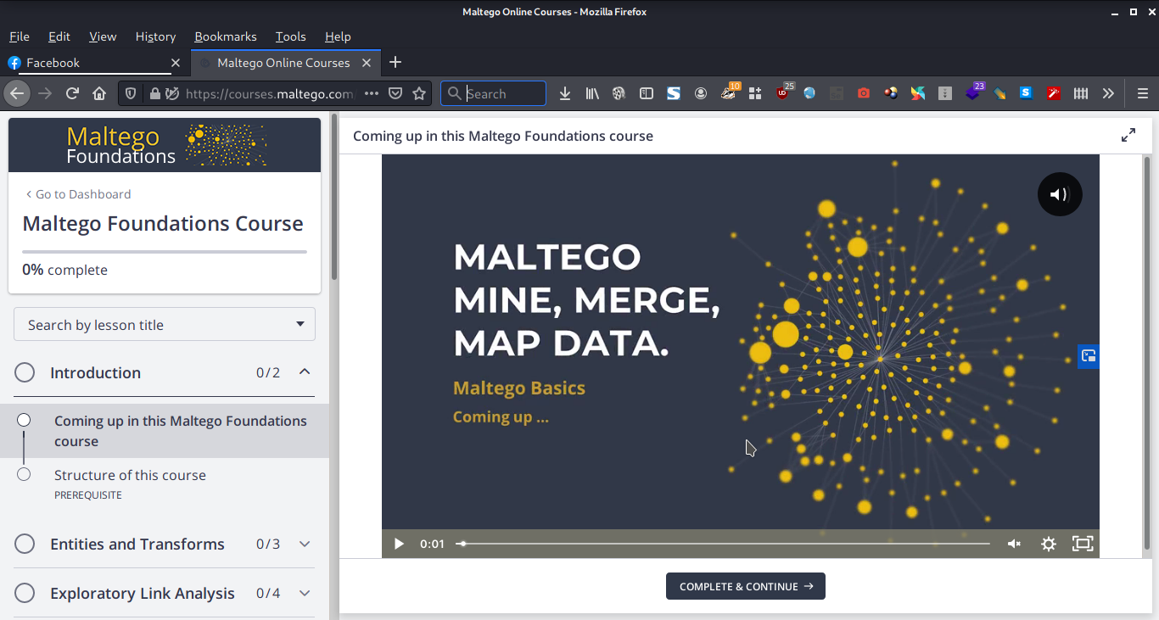Open the downloads arrow panel
This screenshot has height=620, width=1159.
[565, 93]
